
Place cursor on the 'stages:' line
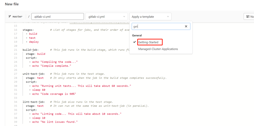pos(28,30)
